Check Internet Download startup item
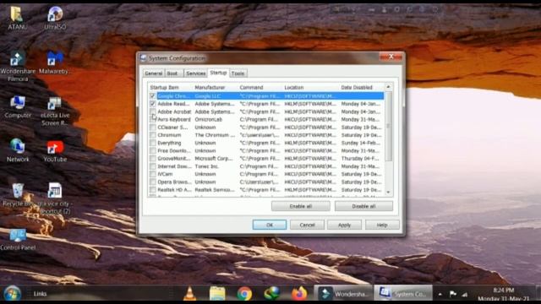 [152, 166]
